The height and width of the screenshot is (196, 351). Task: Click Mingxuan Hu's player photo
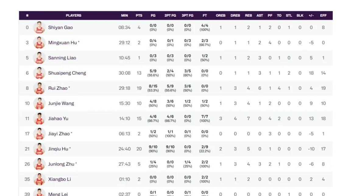[39, 43]
